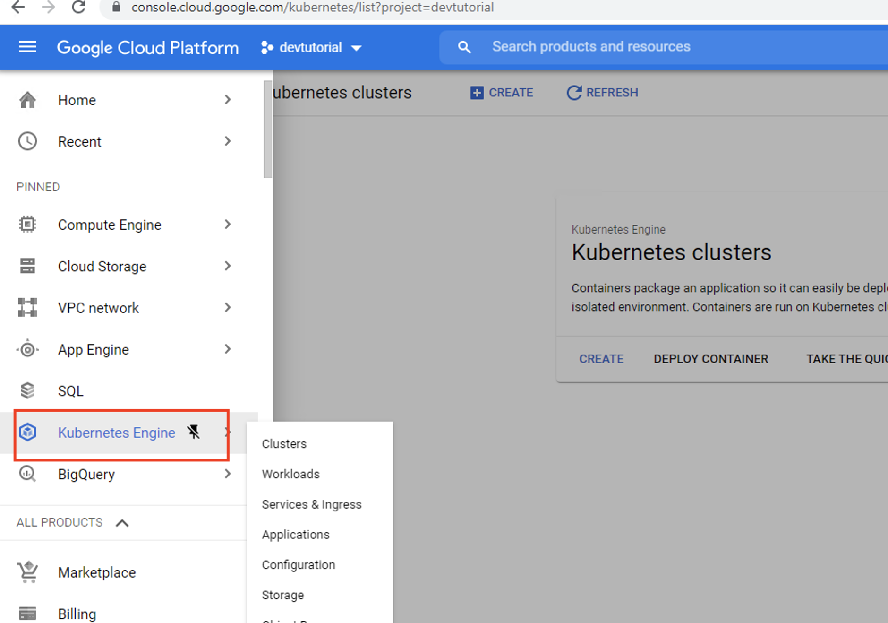Click CREATE in the Kubernetes clusters card
Viewport: 888px width, 623px height.
(601, 359)
